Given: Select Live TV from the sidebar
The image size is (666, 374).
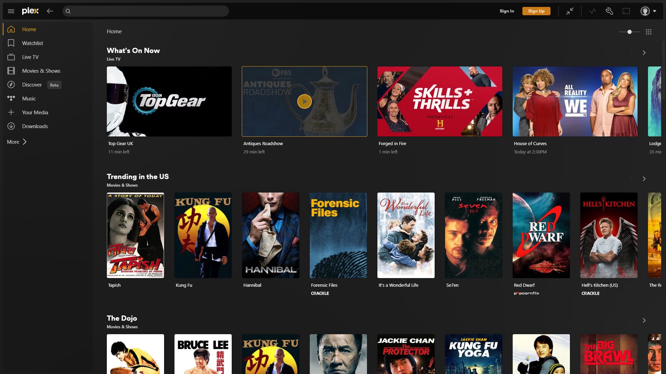Looking at the screenshot, I should [29, 57].
